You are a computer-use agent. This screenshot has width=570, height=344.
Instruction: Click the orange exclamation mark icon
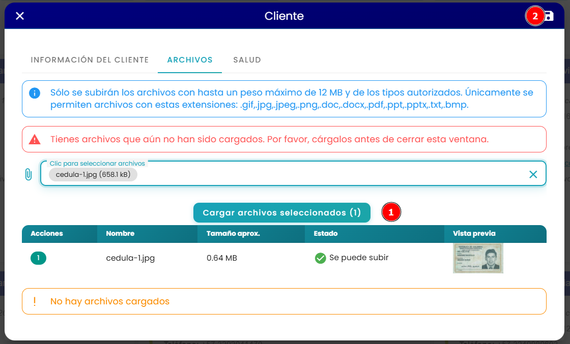[x=35, y=301]
